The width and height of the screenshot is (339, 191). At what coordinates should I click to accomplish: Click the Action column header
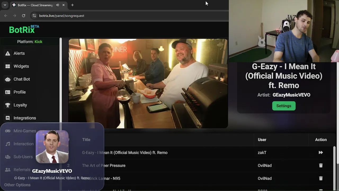click(321, 140)
